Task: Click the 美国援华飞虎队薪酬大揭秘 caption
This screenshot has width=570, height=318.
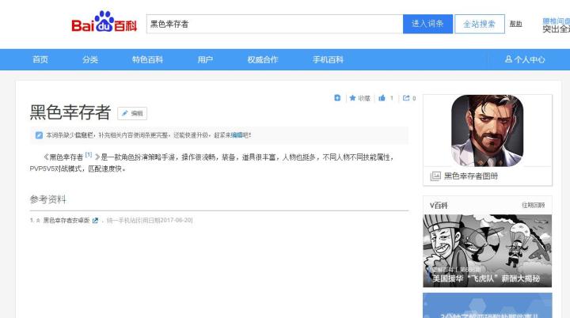Action: [486, 278]
